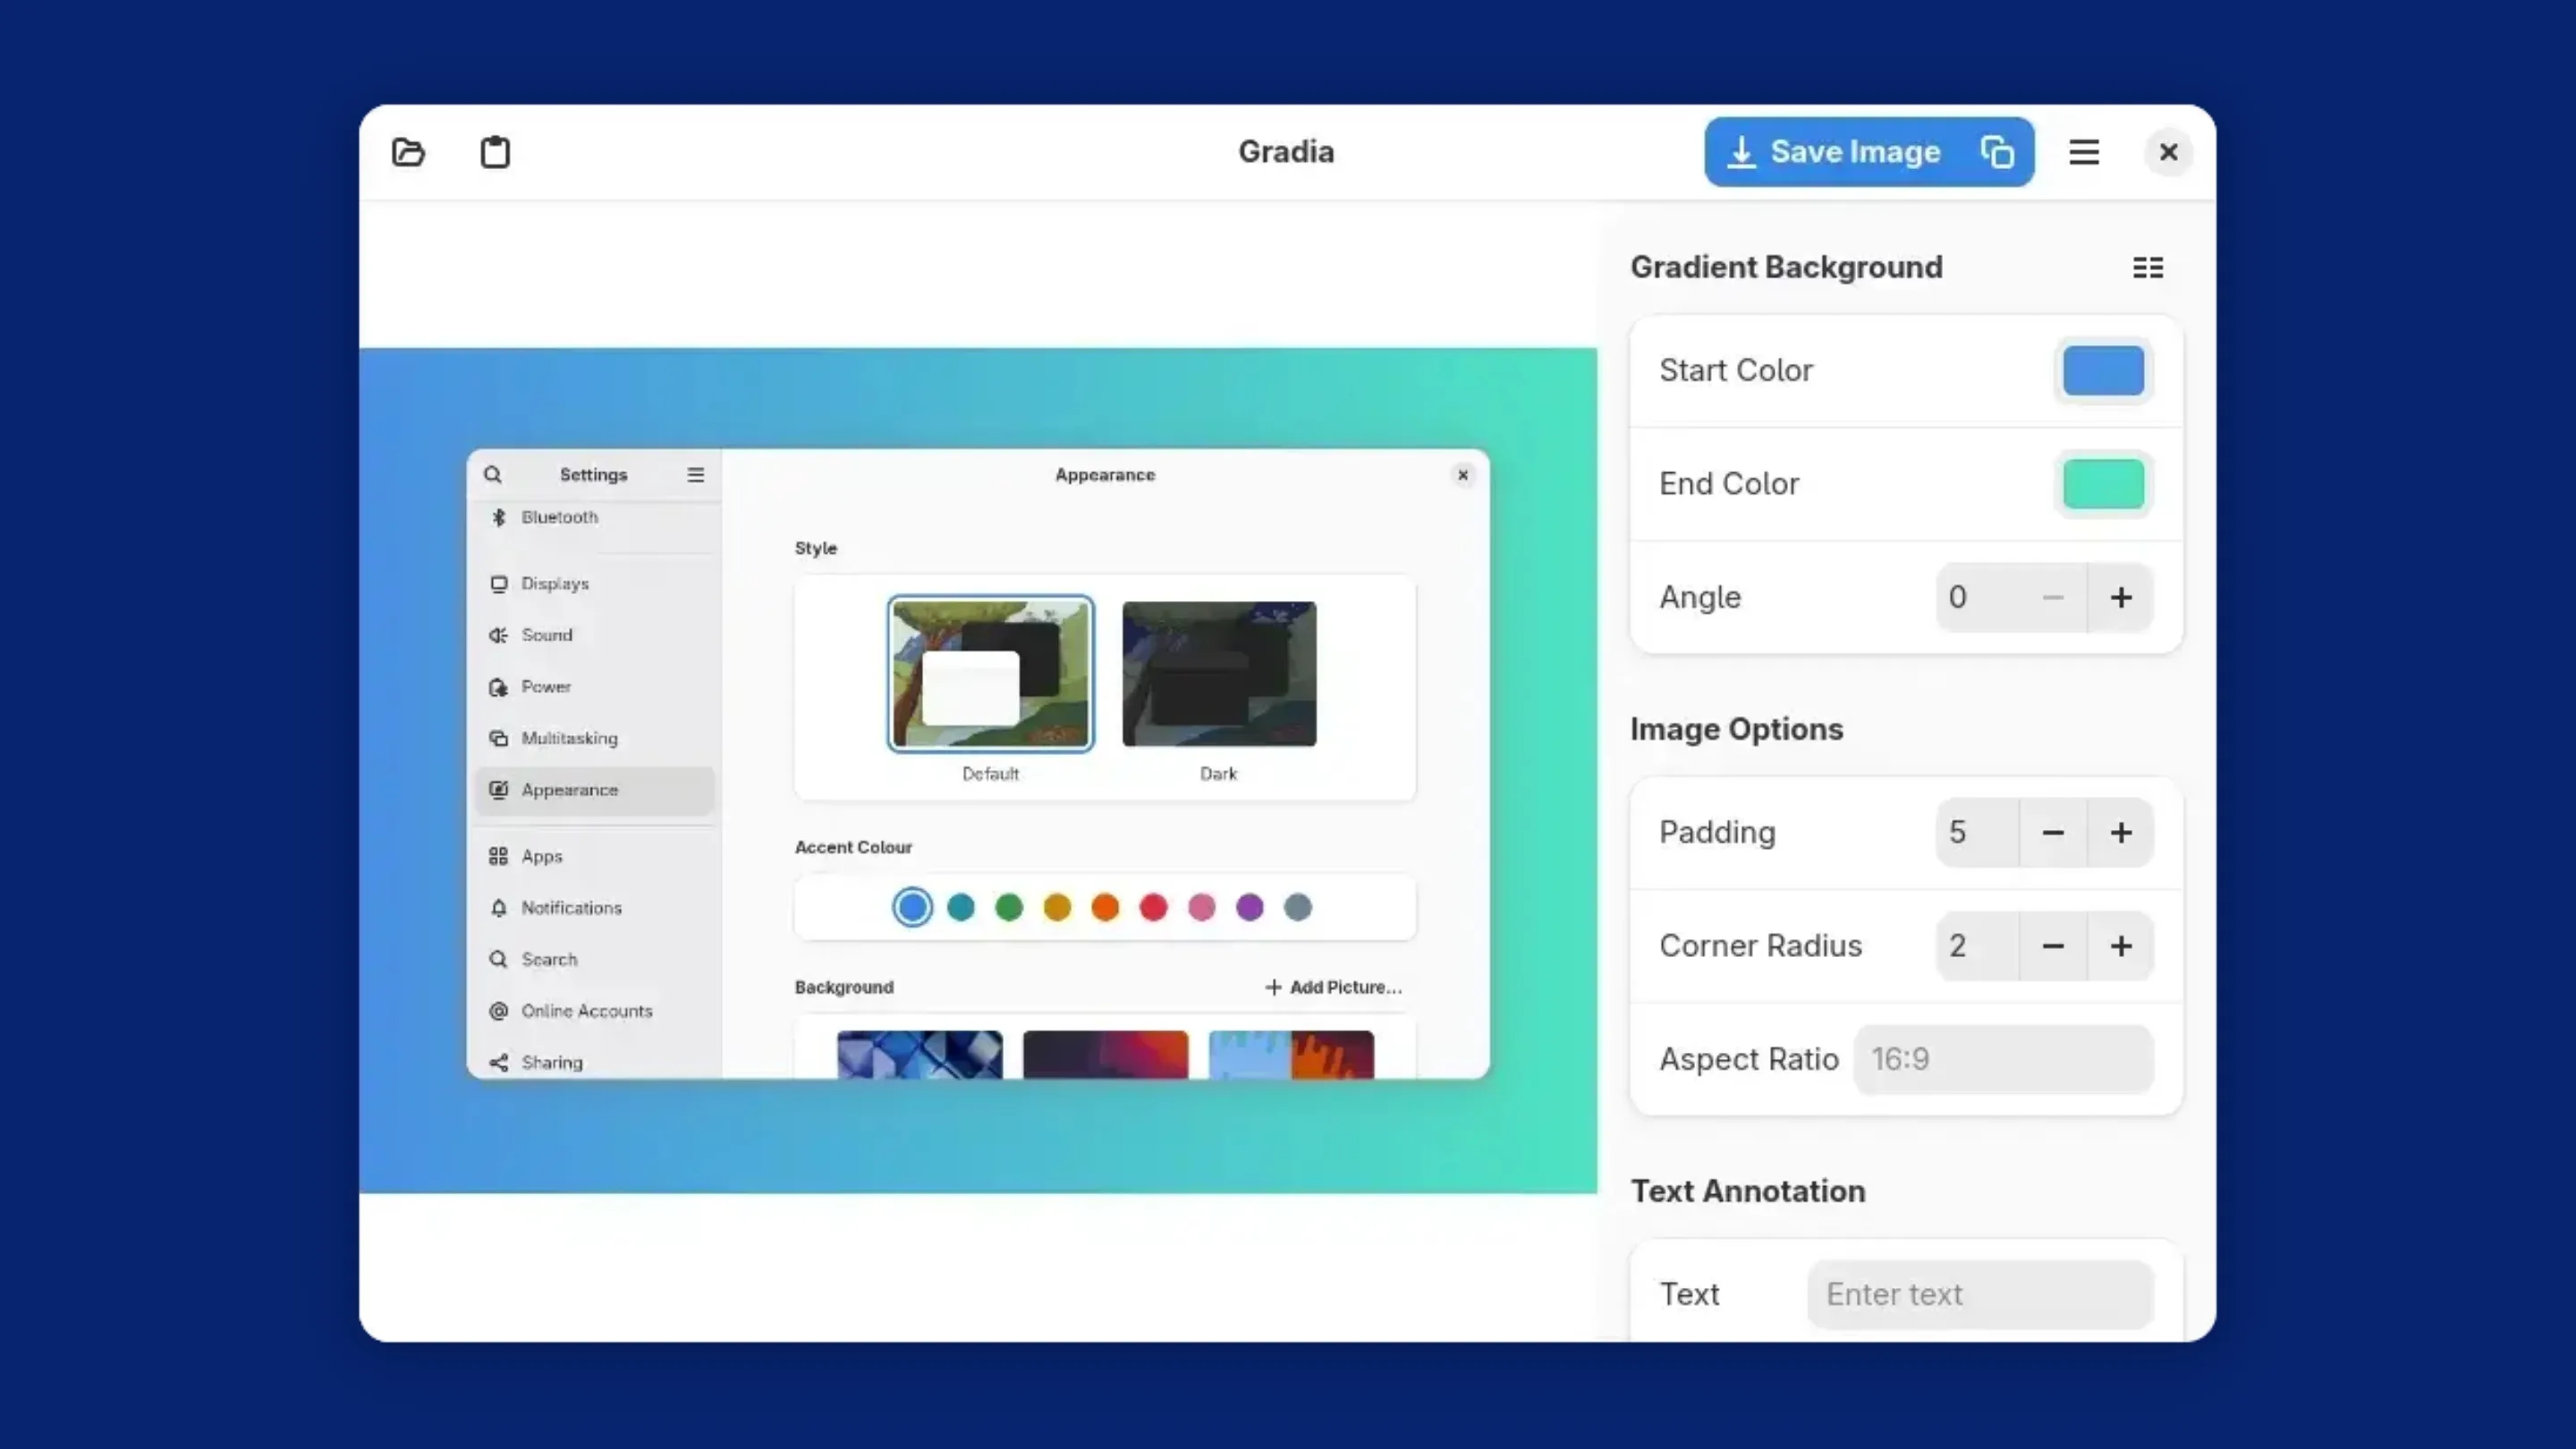The width and height of the screenshot is (2576, 1449).
Task: Select Notifications in Settings sidebar
Action: [595, 909]
